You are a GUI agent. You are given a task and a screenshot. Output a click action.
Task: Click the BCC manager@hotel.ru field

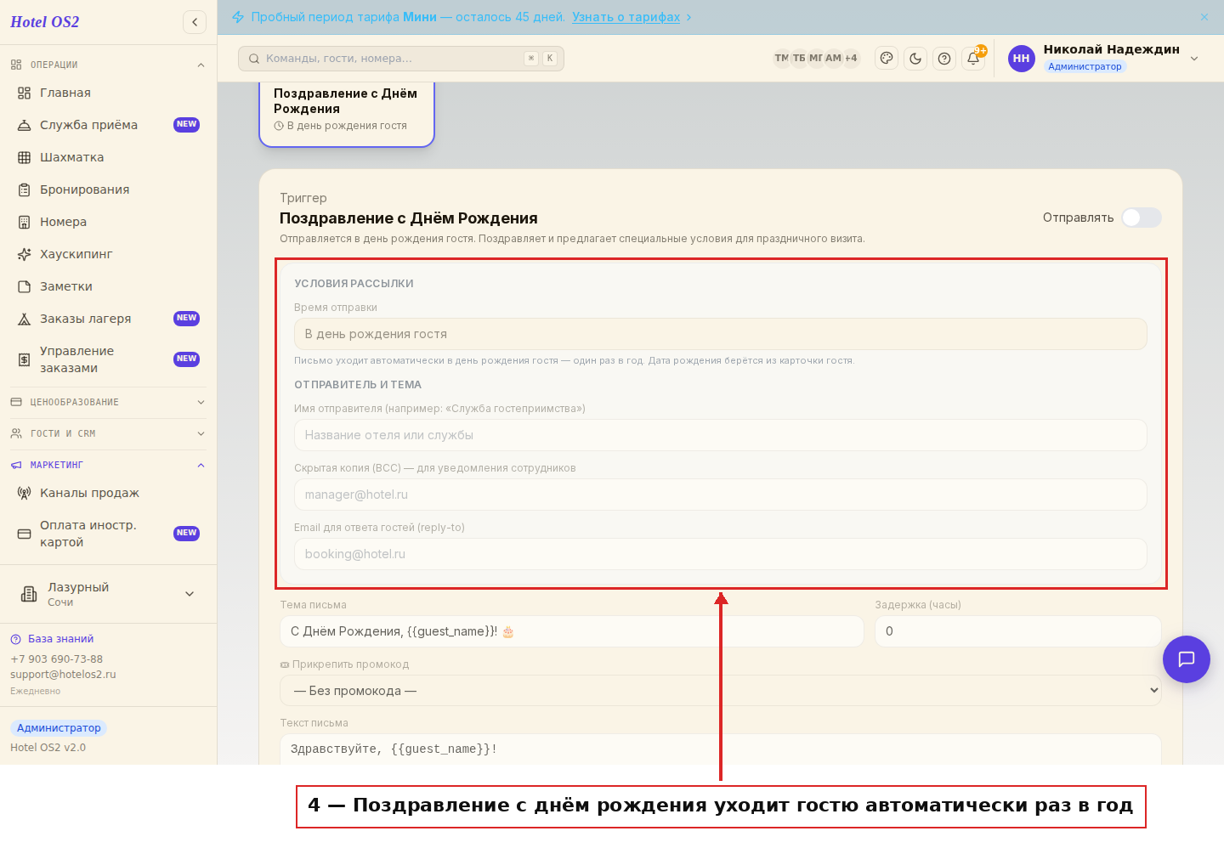coord(720,495)
